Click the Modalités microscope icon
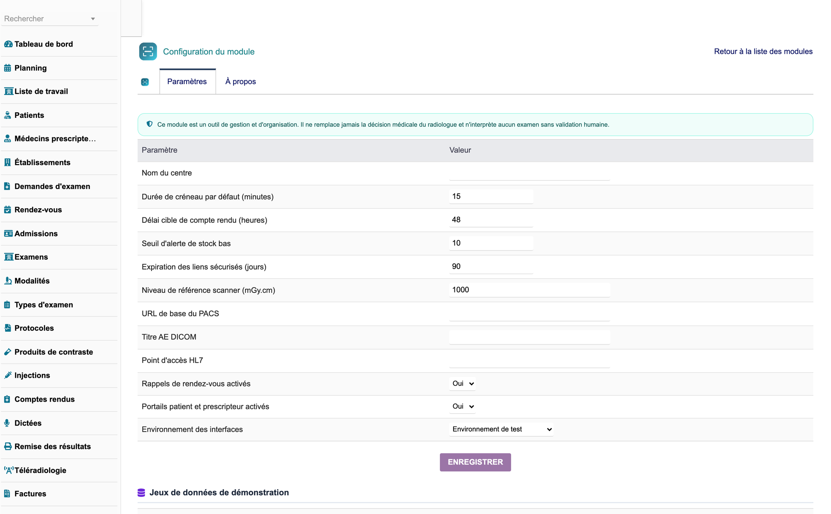The image size is (831, 514). [8, 281]
